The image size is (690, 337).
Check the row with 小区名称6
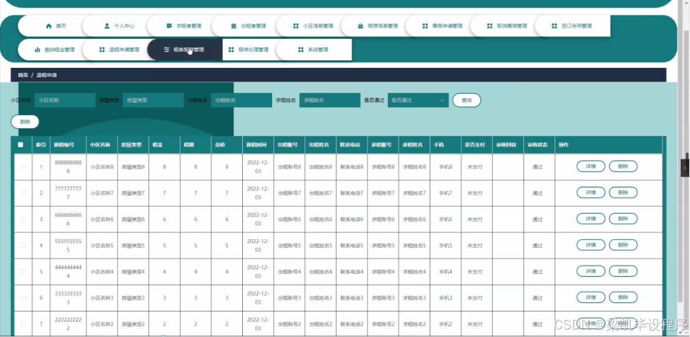(23, 219)
